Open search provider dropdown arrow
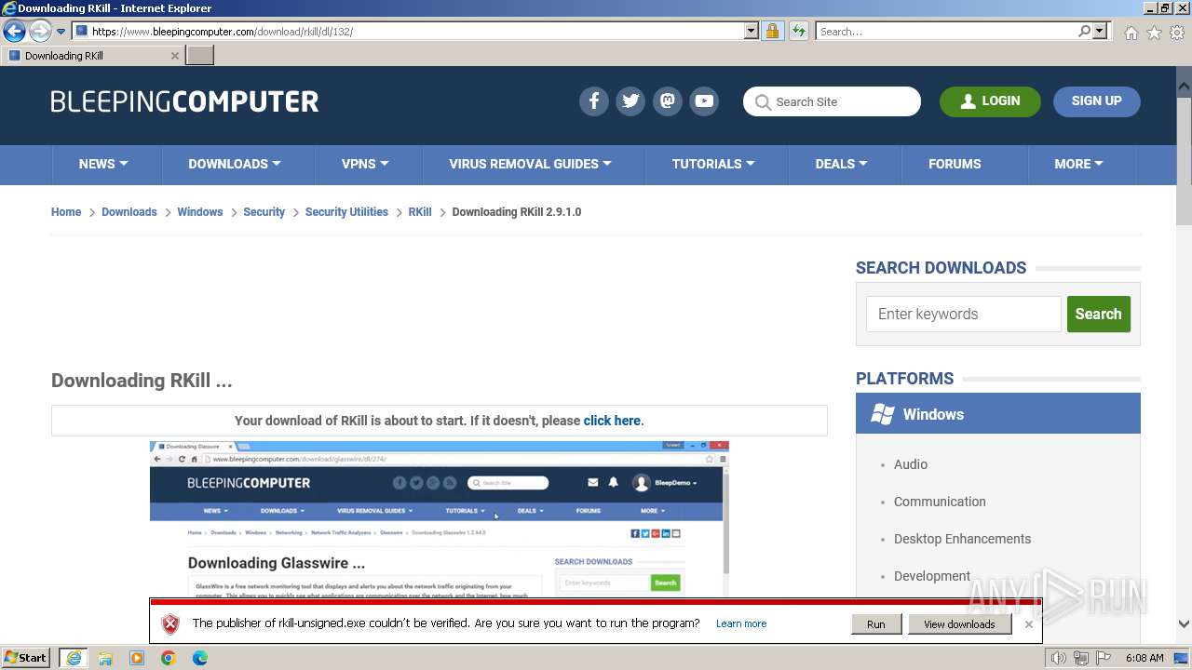The image size is (1192, 670). (x=1100, y=32)
